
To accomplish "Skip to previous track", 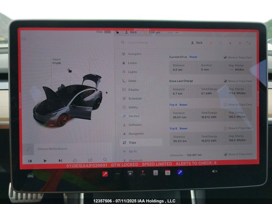I will point(30,161).
